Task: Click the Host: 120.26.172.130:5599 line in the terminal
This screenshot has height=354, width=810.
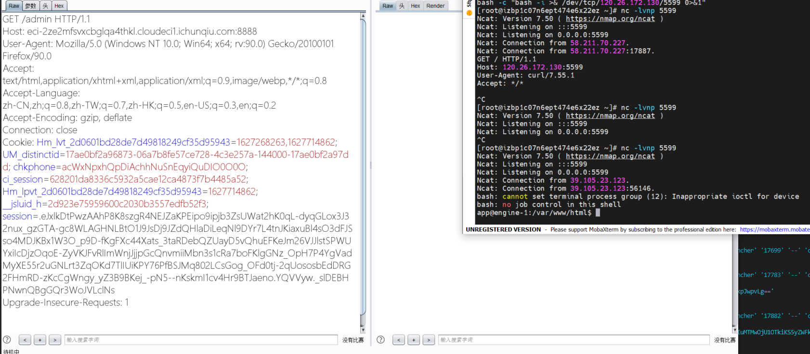Action: (x=530, y=67)
